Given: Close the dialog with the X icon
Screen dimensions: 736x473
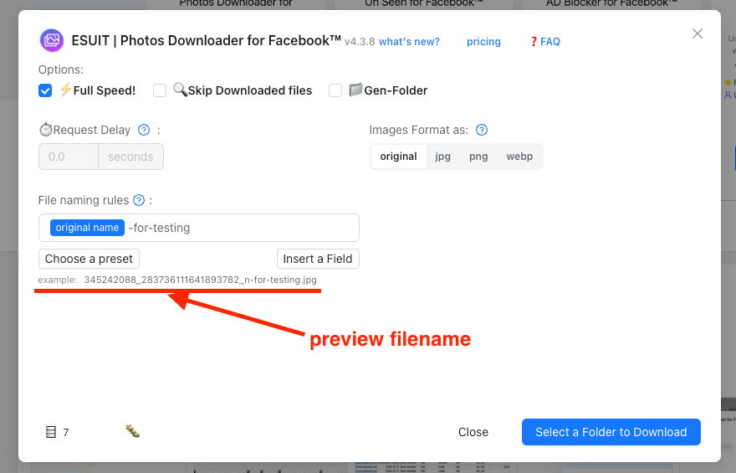Looking at the screenshot, I should 698,33.
